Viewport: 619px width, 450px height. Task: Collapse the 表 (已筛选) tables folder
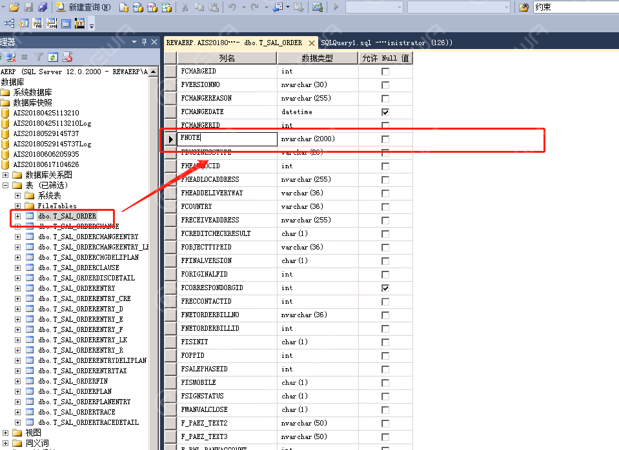coord(6,185)
